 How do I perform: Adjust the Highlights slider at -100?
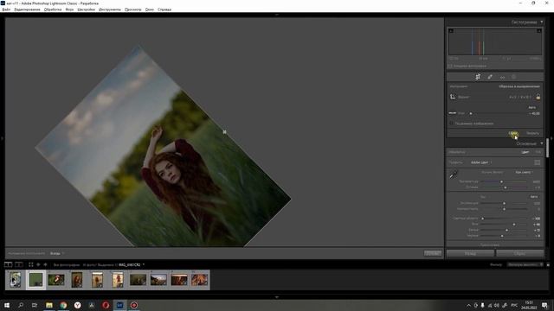[483, 219]
